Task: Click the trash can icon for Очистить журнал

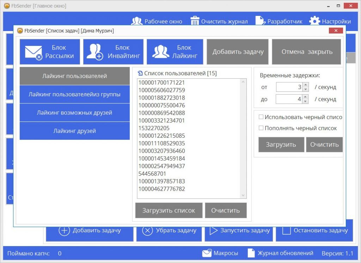Action: click(195, 20)
